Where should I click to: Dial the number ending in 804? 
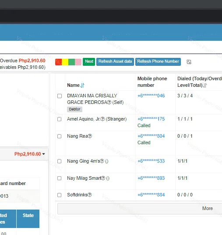(x=151, y=136)
